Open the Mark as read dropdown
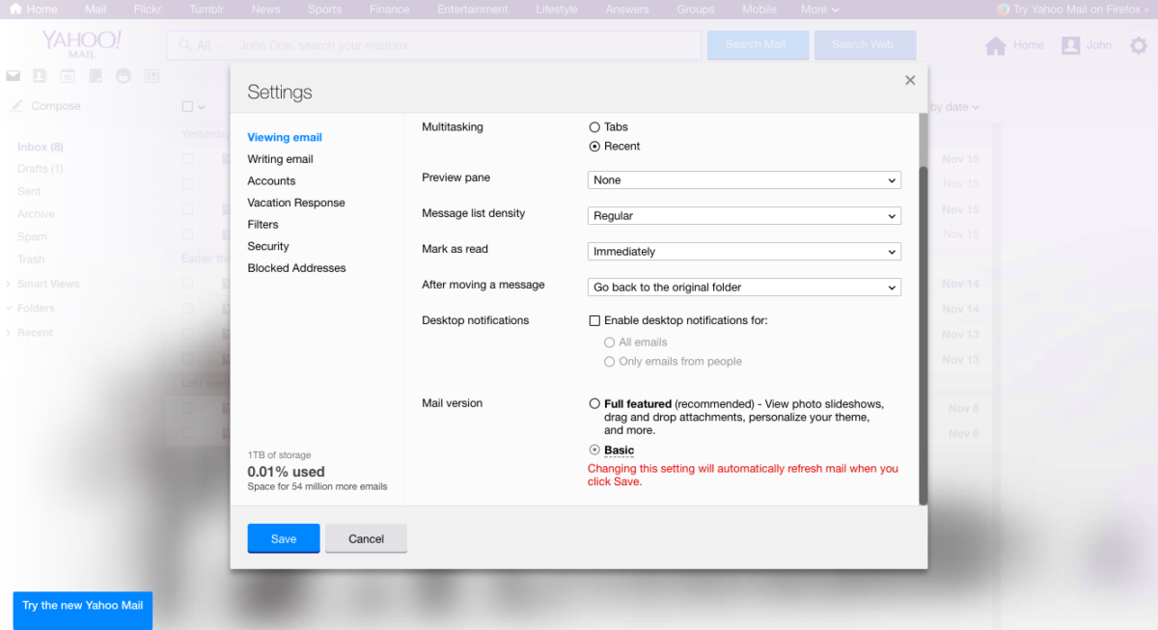This screenshot has width=1158, height=630. 744,252
